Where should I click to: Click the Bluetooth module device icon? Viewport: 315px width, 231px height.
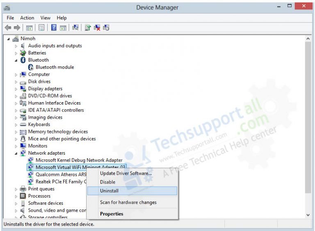click(31, 67)
